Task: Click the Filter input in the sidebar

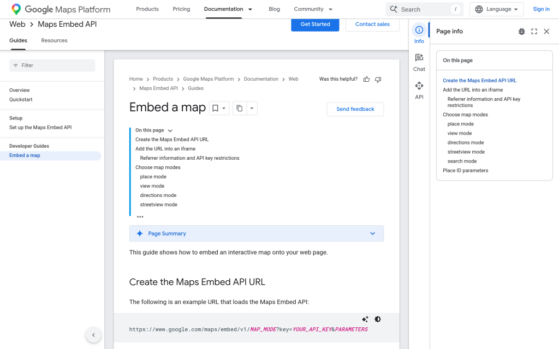Action: point(52,65)
